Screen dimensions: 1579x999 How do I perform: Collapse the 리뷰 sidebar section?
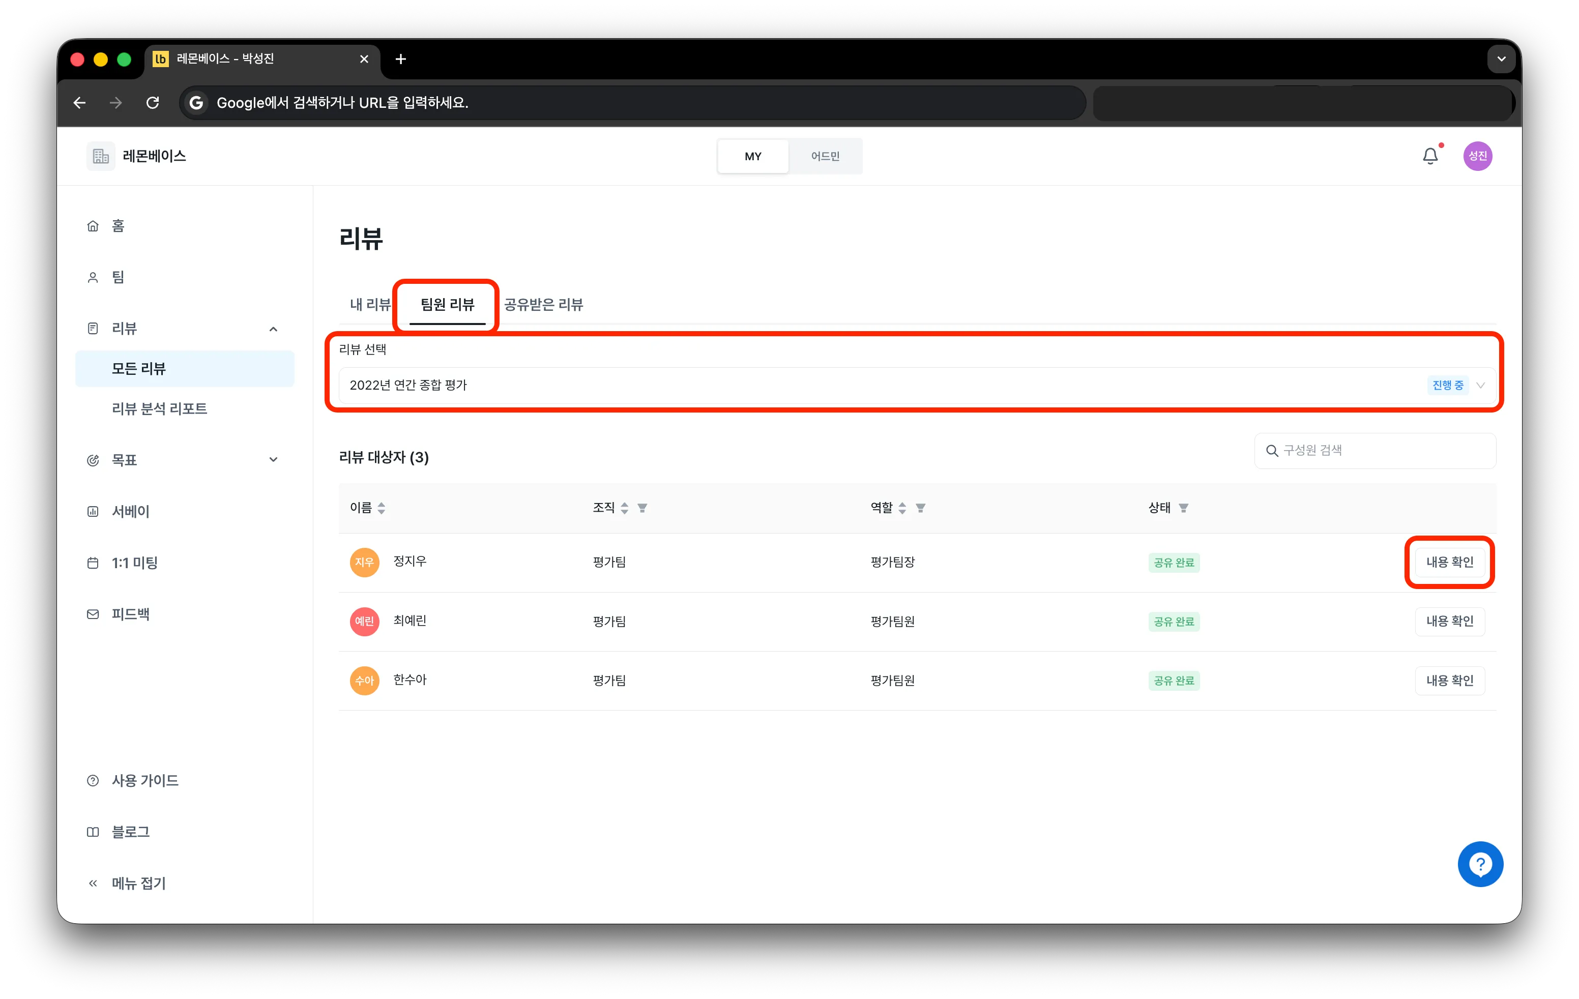274,329
